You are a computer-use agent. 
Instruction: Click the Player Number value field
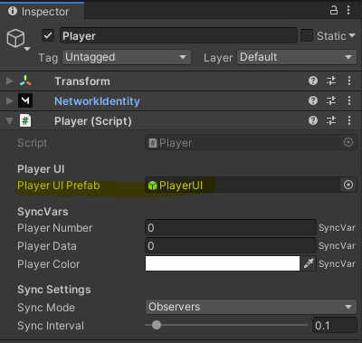[231, 227]
